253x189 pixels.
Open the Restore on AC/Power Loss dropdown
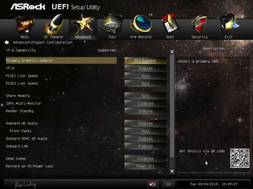pyautogui.click(x=145, y=166)
